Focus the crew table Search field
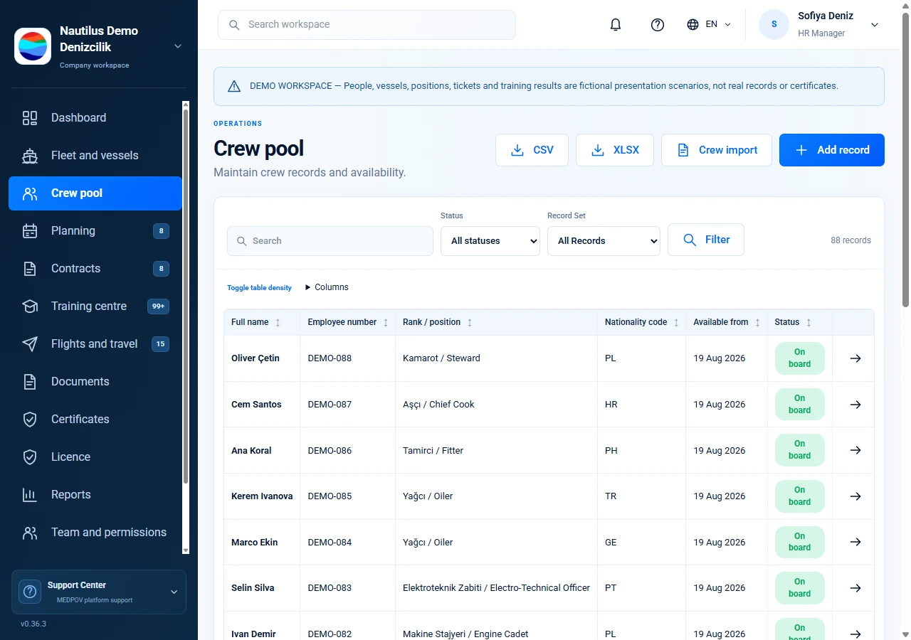Image resolution: width=911 pixels, height=640 pixels. [330, 241]
